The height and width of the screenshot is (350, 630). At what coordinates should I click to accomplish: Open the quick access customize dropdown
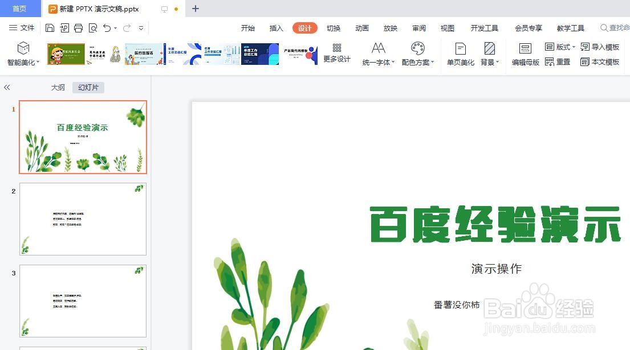tap(141, 28)
